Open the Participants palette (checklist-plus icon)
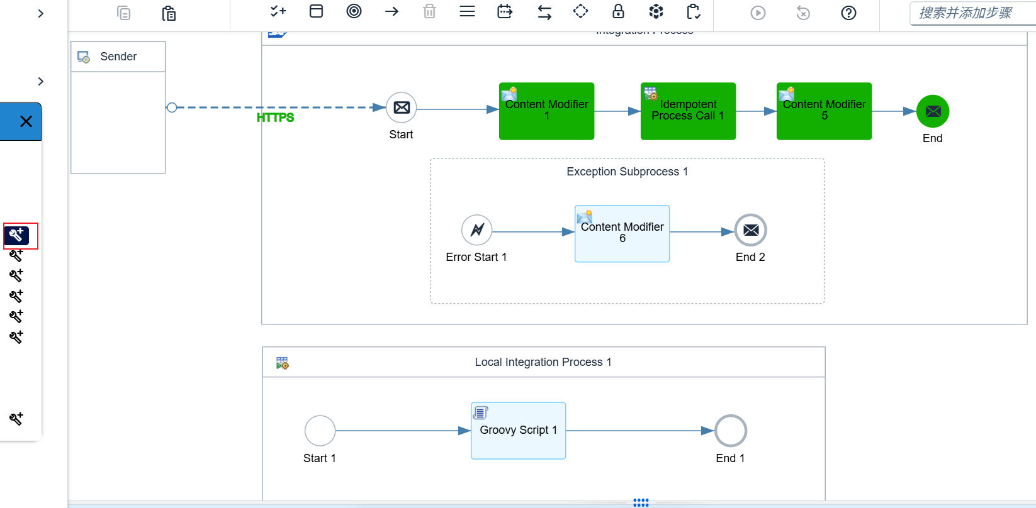1036x508 pixels. (278, 11)
